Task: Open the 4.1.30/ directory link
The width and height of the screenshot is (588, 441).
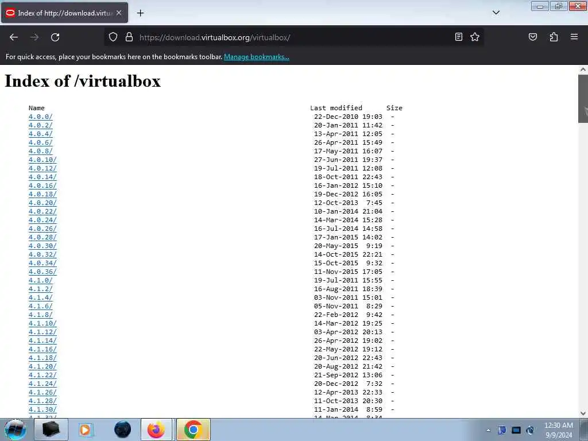Action: coord(42,410)
